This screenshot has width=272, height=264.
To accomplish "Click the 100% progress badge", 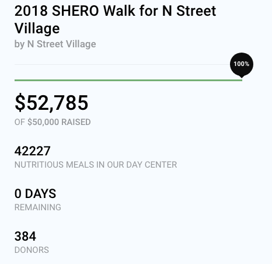I will (x=242, y=64).
